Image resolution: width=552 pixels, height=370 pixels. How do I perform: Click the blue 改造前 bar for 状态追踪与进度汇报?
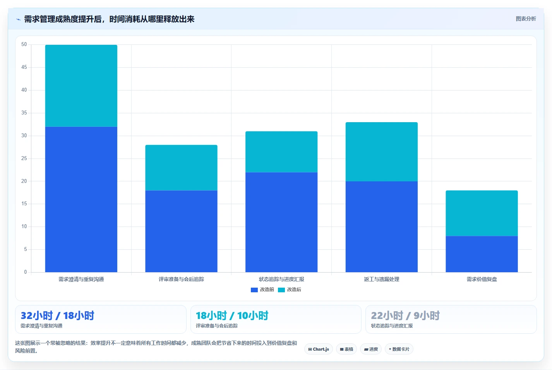click(x=281, y=222)
